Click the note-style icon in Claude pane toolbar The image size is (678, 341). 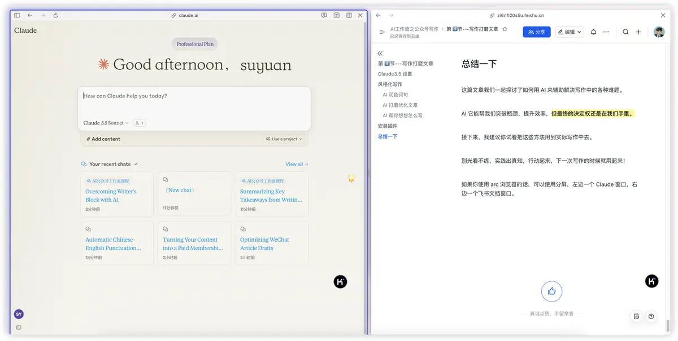(x=336, y=15)
